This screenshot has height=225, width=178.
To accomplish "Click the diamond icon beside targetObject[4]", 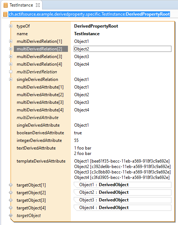I will click(11, 208).
